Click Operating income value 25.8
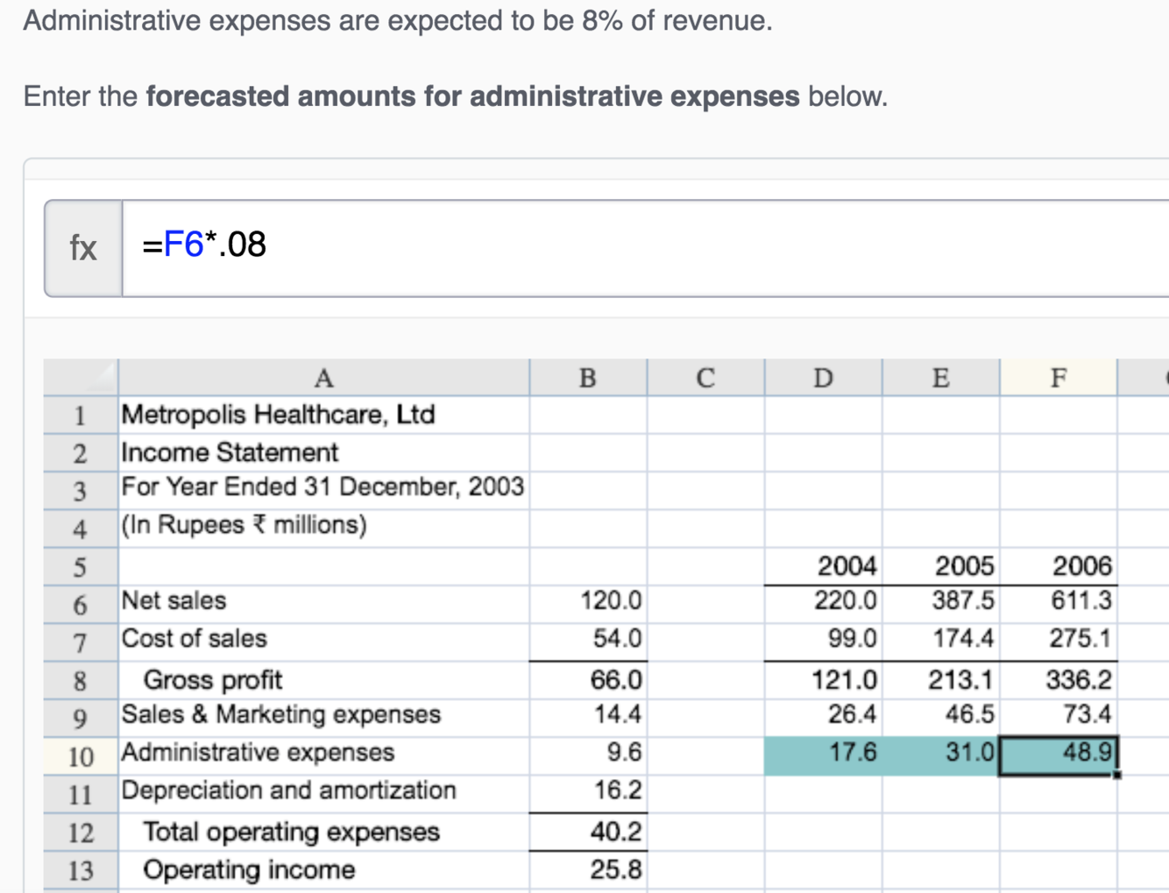This screenshot has height=893, width=1169. [588, 870]
